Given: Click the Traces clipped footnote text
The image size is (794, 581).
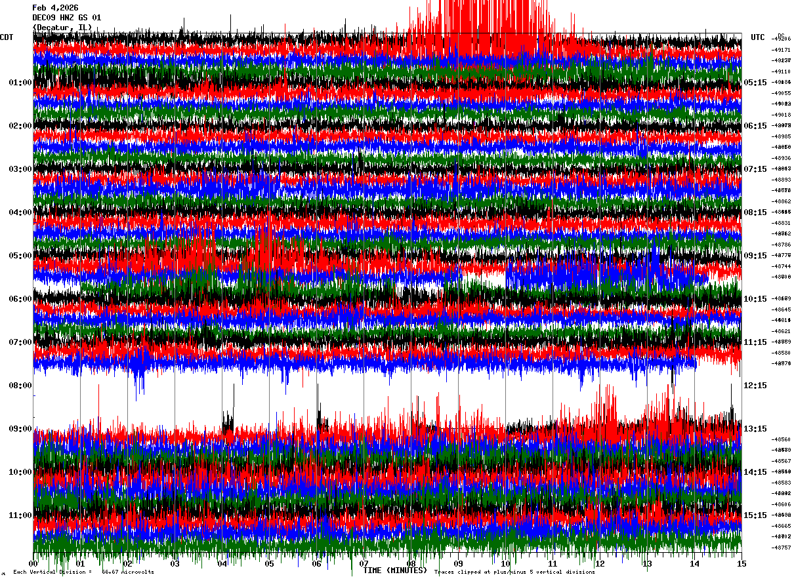Looking at the screenshot, I should pyautogui.click(x=514, y=572).
